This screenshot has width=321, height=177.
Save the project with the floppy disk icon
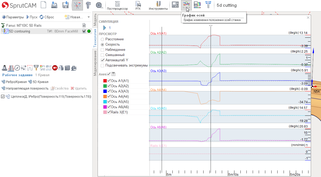tap(66, 5)
